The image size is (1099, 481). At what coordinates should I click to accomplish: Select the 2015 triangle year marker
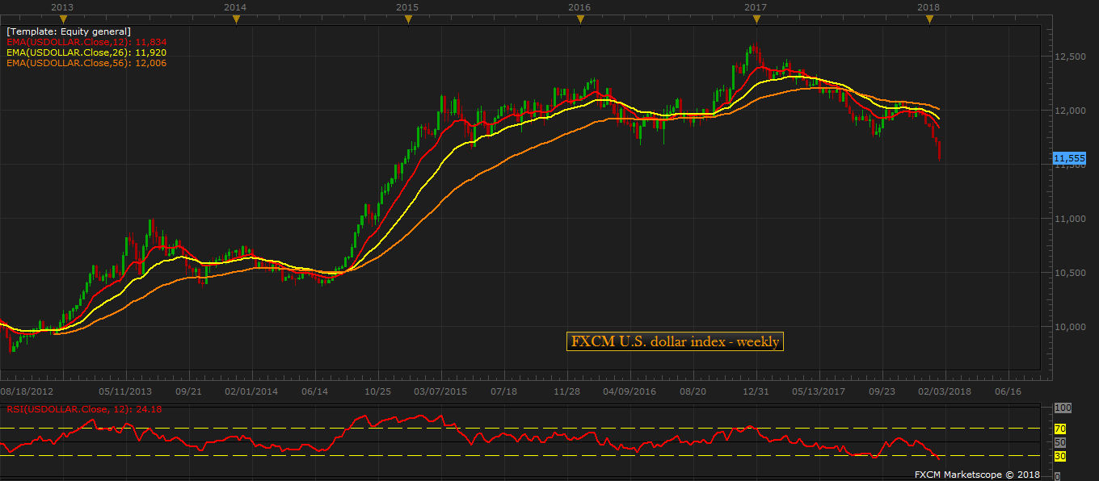[408, 20]
